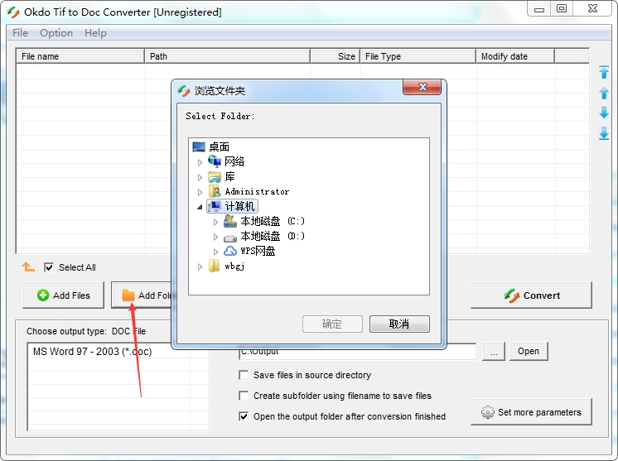The height and width of the screenshot is (461, 618).
Task: Click the wbgj yellow folder icon
Action: click(215, 266)
